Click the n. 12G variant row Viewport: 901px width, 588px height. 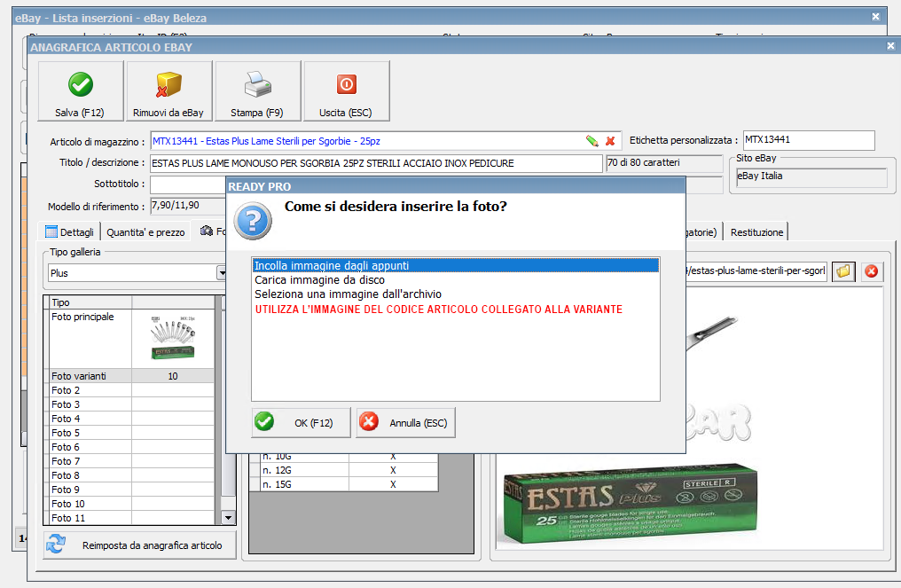click(343, 470)
